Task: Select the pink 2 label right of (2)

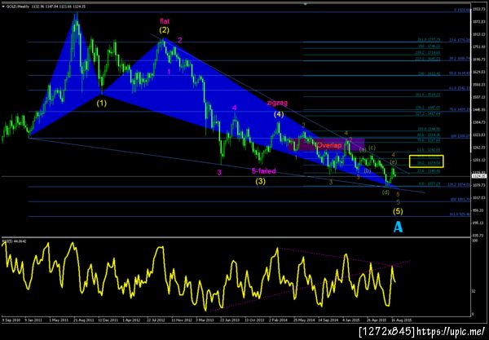Action: point(180,40)
